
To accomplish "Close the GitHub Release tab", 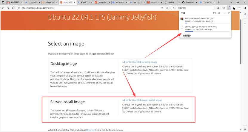I will click(196, 2).
